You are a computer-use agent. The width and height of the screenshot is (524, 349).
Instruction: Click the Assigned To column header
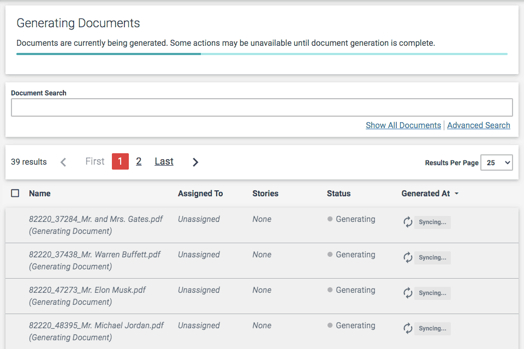[x=200, y=194]
